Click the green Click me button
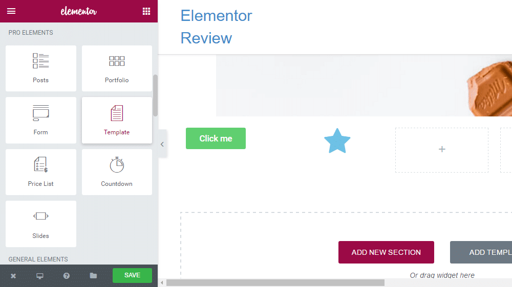The image size is (512, 287). click(x=216, y=138)
